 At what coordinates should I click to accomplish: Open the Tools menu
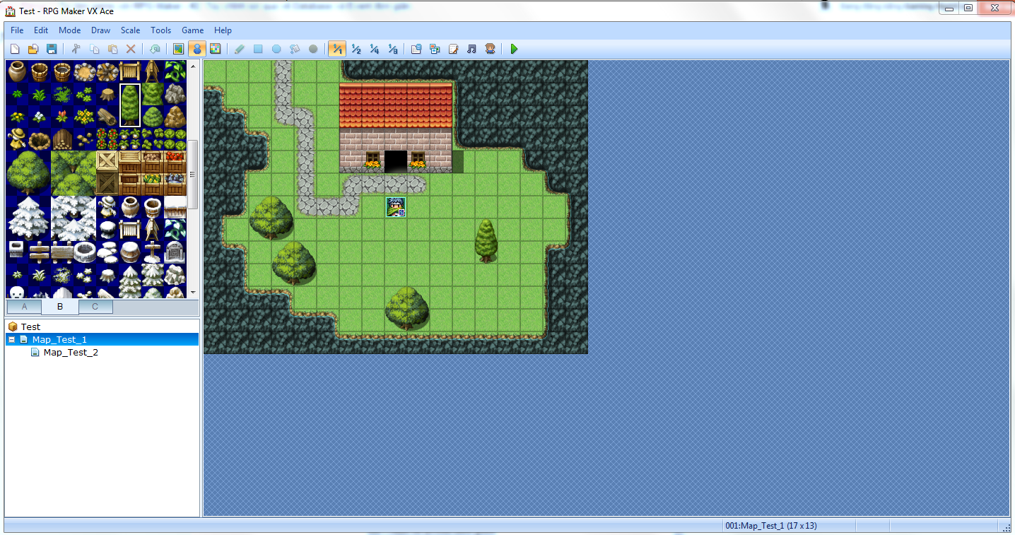point(160,30)
